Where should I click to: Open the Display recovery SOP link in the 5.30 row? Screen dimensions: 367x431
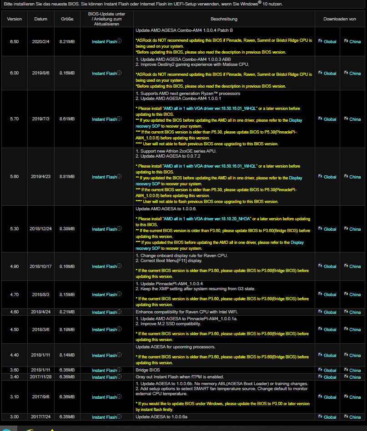[220, 245]
